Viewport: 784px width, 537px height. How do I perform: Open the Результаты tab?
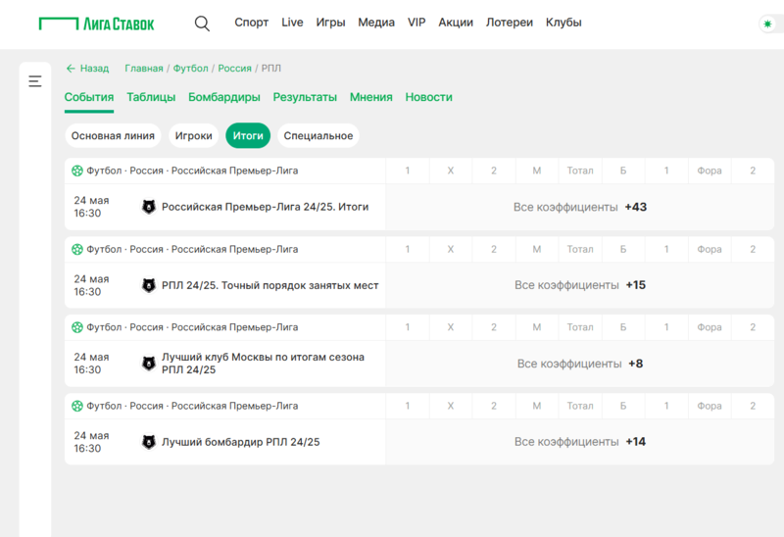(305, 97)
